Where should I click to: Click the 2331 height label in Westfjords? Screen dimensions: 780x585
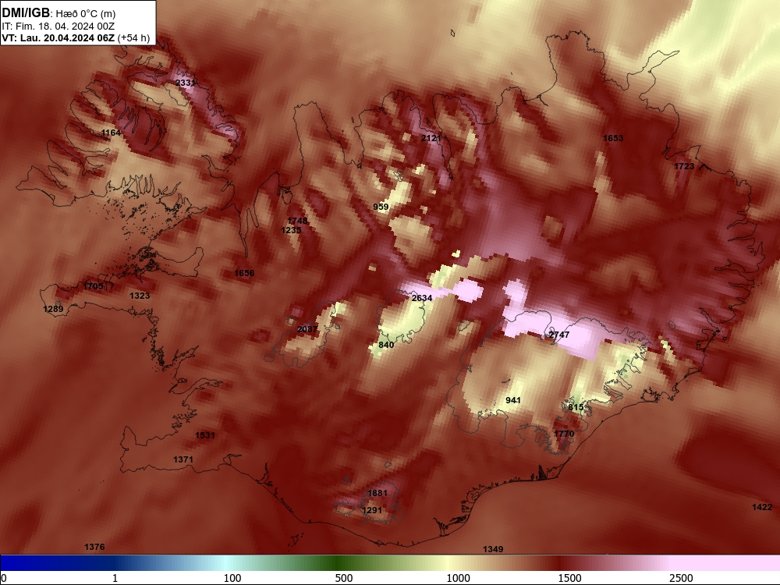point(186,83)
